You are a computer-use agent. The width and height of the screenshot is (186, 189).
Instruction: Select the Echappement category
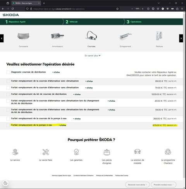pos(125,40)
